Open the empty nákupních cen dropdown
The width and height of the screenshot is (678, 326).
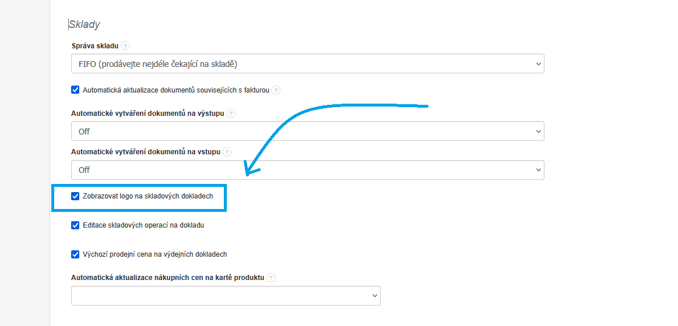point(226,296)
